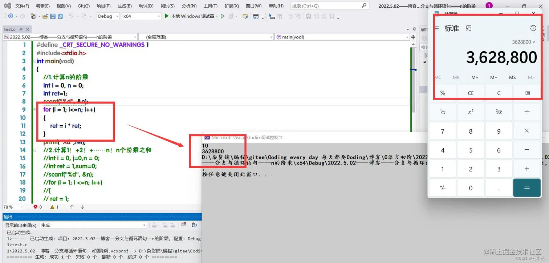Open the 生成(B) menu
The image size is (549, 263).
click(x=125, y=6)
